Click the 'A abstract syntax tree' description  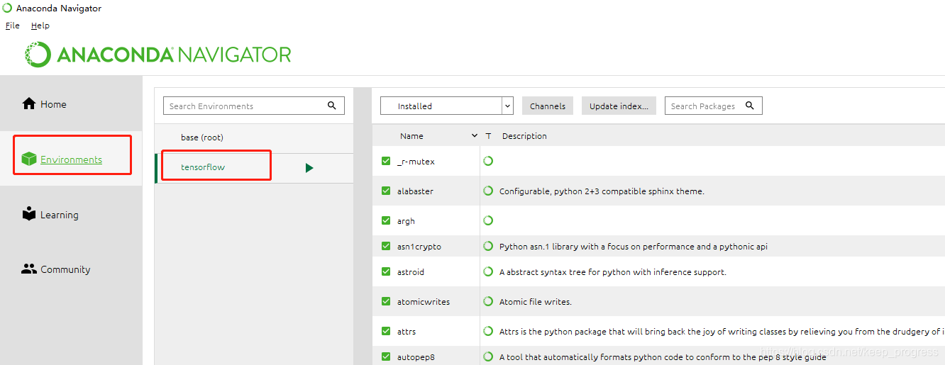(x=613, y=271)
